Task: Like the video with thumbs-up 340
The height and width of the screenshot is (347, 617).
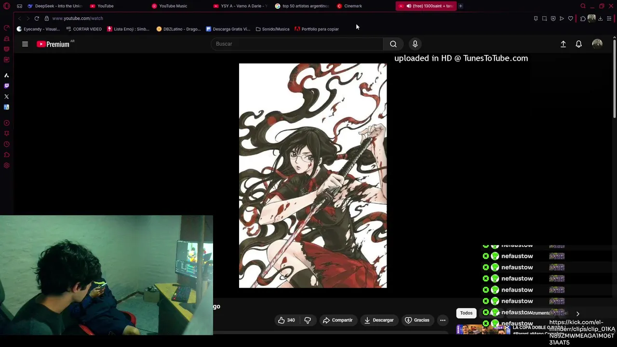Action: click(286, 320)
